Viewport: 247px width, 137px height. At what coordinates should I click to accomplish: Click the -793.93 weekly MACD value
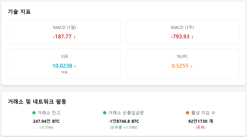click(x=180, y=36)
